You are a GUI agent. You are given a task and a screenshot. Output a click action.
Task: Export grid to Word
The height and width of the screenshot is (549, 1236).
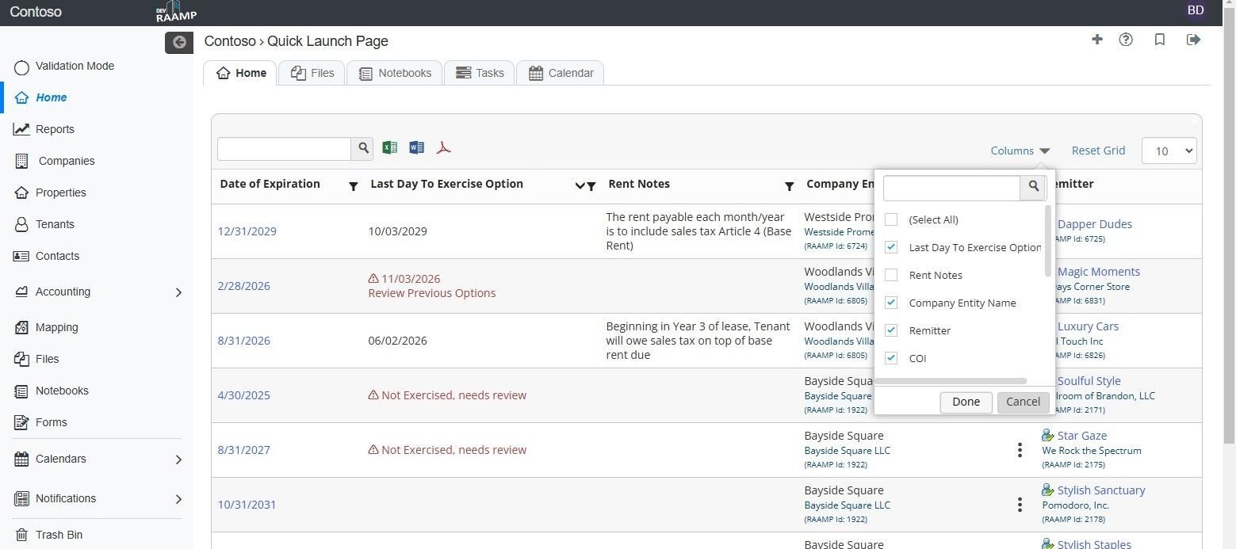click(x=416, y=147)
